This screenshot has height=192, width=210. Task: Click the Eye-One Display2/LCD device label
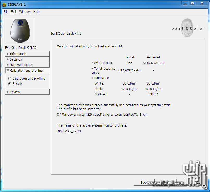[x=21, y=48]
